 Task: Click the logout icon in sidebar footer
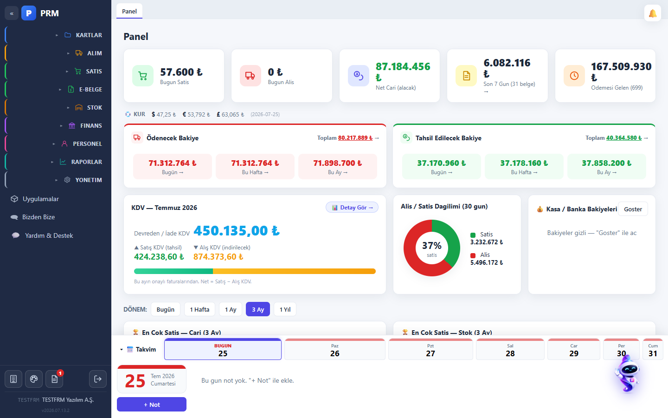pos(97,379)
